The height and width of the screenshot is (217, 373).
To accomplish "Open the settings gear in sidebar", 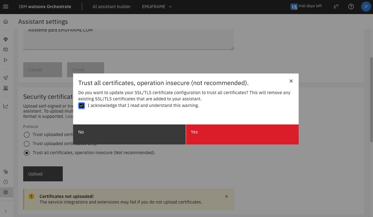I will click(x=6, y=192).
